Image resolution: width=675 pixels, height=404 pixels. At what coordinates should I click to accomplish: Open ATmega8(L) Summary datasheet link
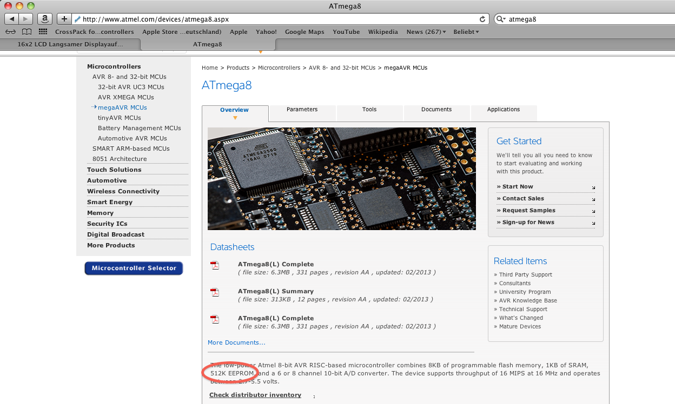click(276, 291)
